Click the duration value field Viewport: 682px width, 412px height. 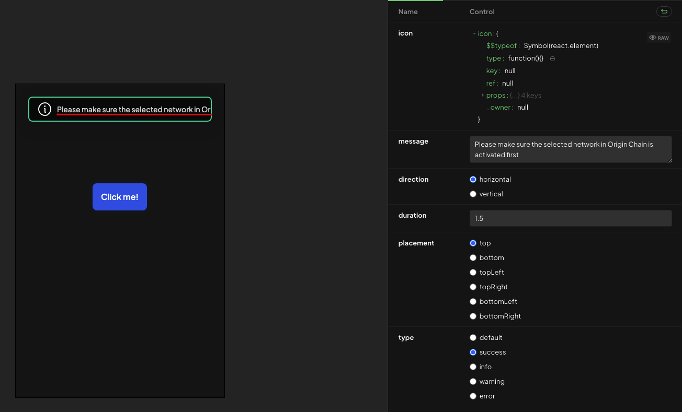click(x=570, y=218)
